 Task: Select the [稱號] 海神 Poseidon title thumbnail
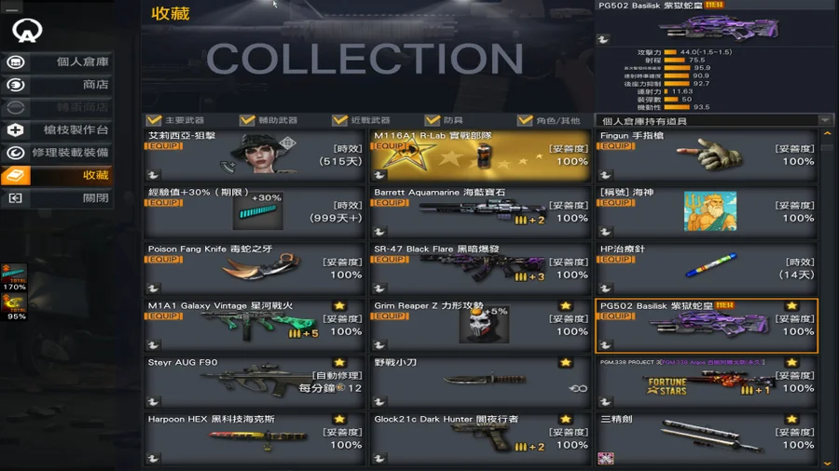pyautogui.click(x=710, y=211)
